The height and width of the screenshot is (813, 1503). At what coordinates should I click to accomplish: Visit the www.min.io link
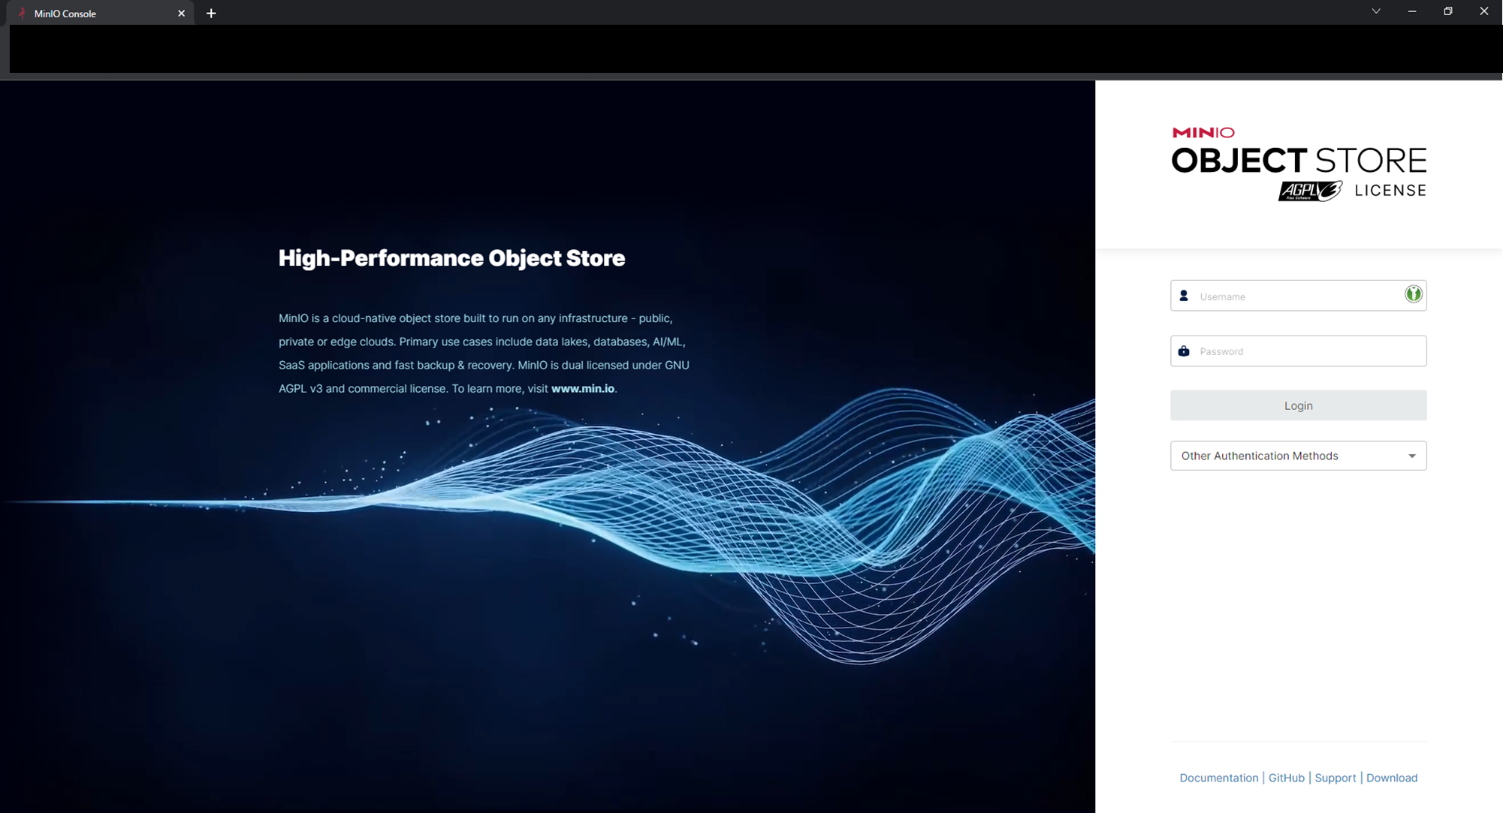pyautogui.click(x=583, y=389)
